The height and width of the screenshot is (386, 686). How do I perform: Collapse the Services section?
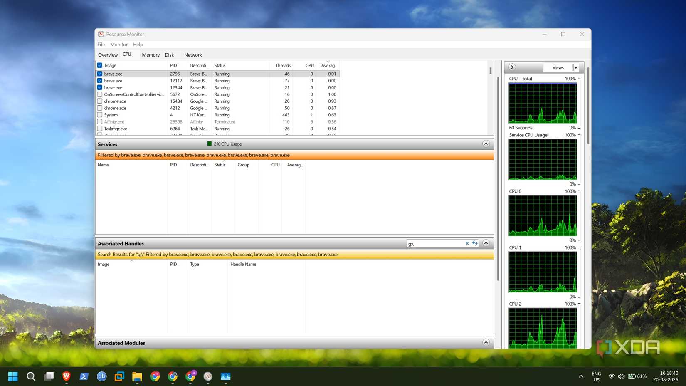tap(486, 144)
